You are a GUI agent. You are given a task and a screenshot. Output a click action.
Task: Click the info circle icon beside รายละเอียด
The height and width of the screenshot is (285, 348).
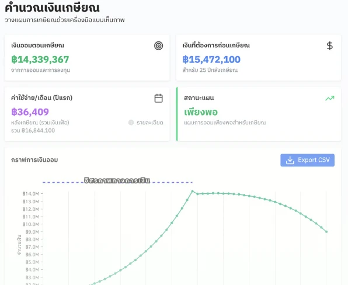pyautogui.click(x=131, y=123)
